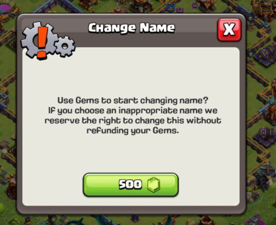Select the blue clan banner behind the dialog
Viewport: 276px width, 225px height.
coord(171,8)
